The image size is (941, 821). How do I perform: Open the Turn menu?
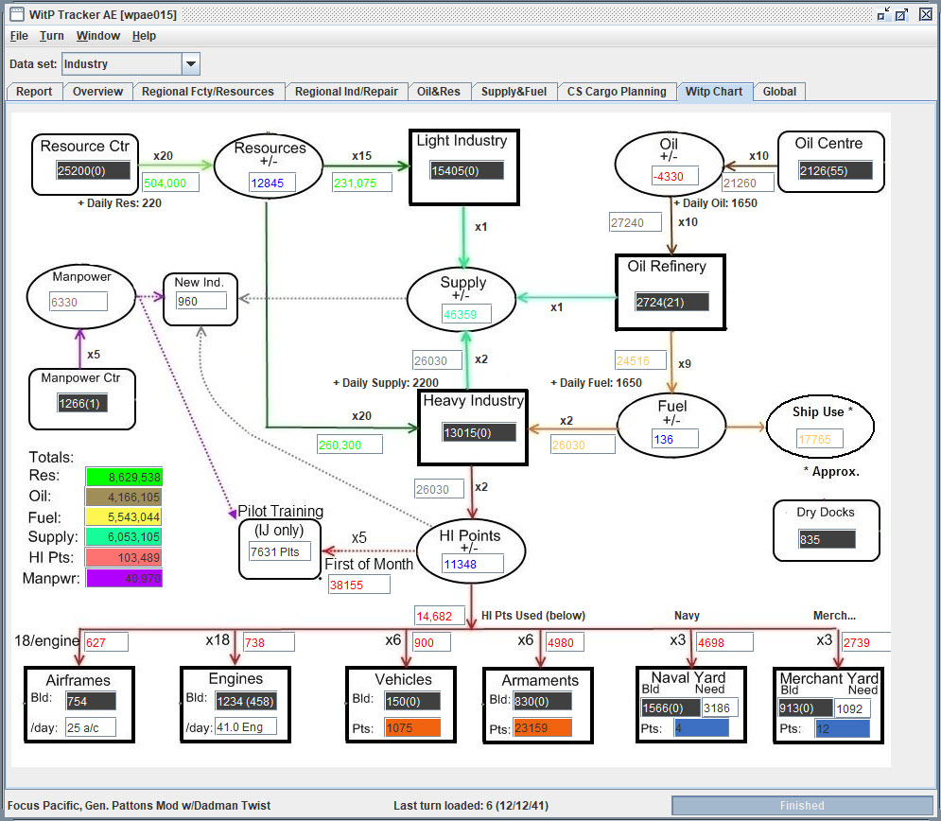point(52,36)
